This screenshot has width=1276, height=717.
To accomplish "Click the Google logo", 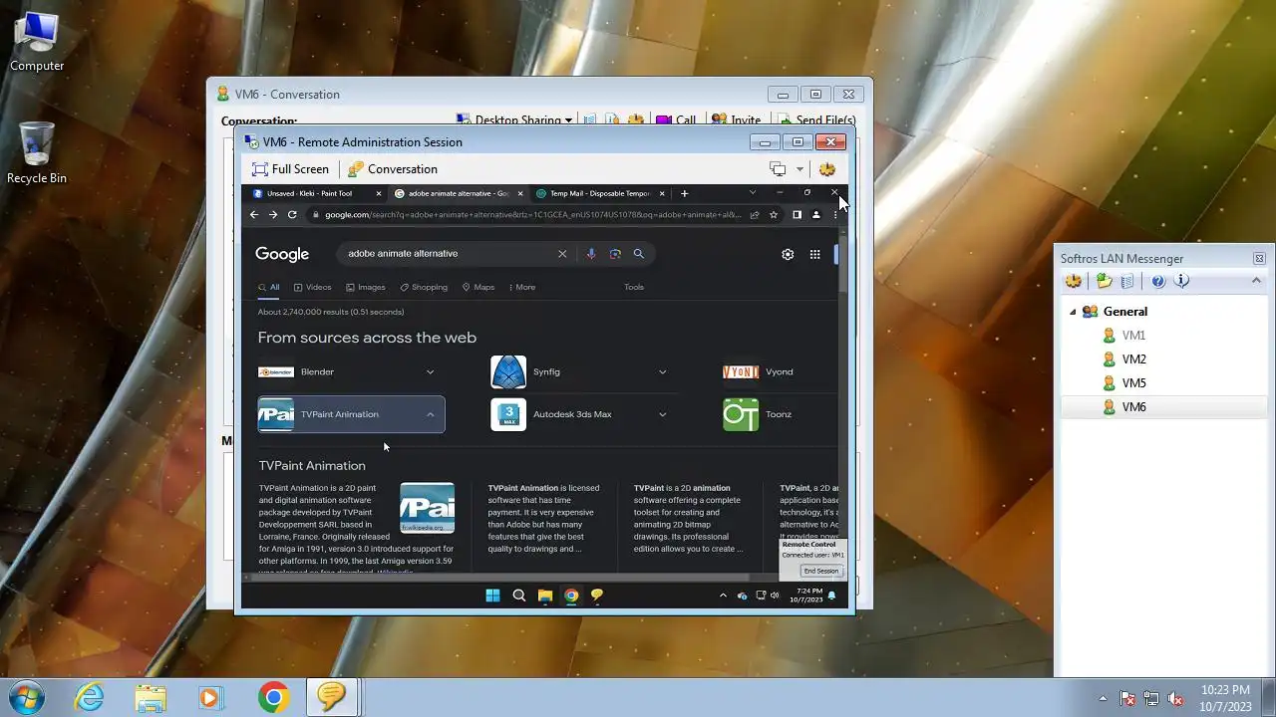I will coord(282,254).
